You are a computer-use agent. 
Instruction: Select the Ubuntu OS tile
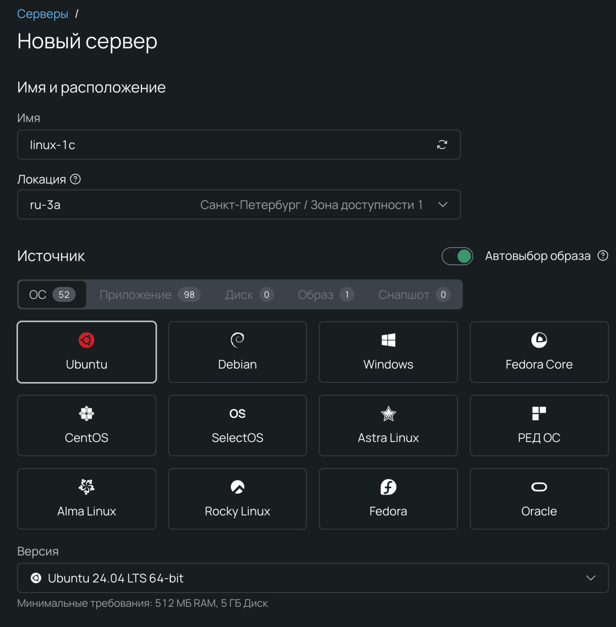pos(86,352)
